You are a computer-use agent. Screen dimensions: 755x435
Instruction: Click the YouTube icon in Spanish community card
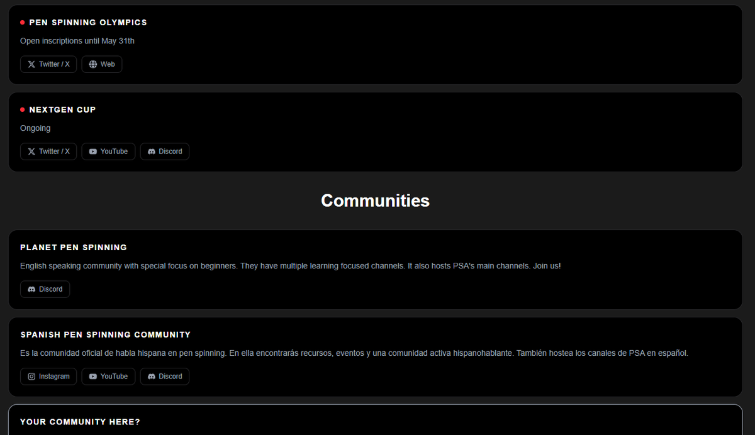93,377
